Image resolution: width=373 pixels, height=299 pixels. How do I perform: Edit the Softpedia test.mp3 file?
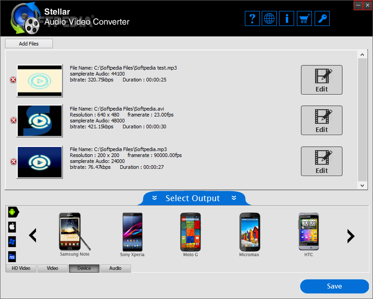coord(321,80)
